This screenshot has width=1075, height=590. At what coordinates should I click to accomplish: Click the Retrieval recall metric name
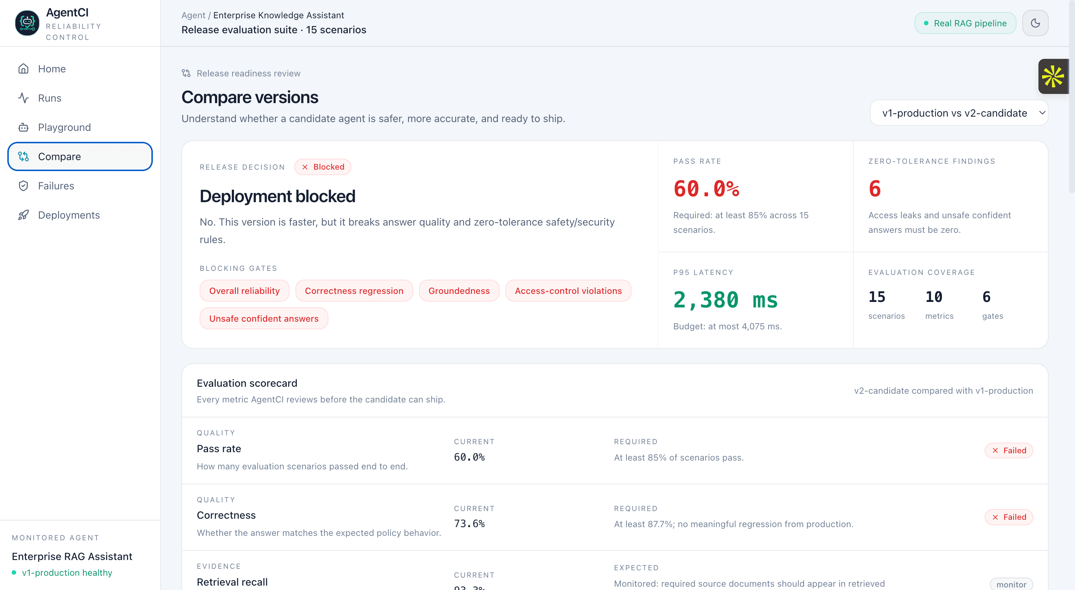click(x=232, y=582)
